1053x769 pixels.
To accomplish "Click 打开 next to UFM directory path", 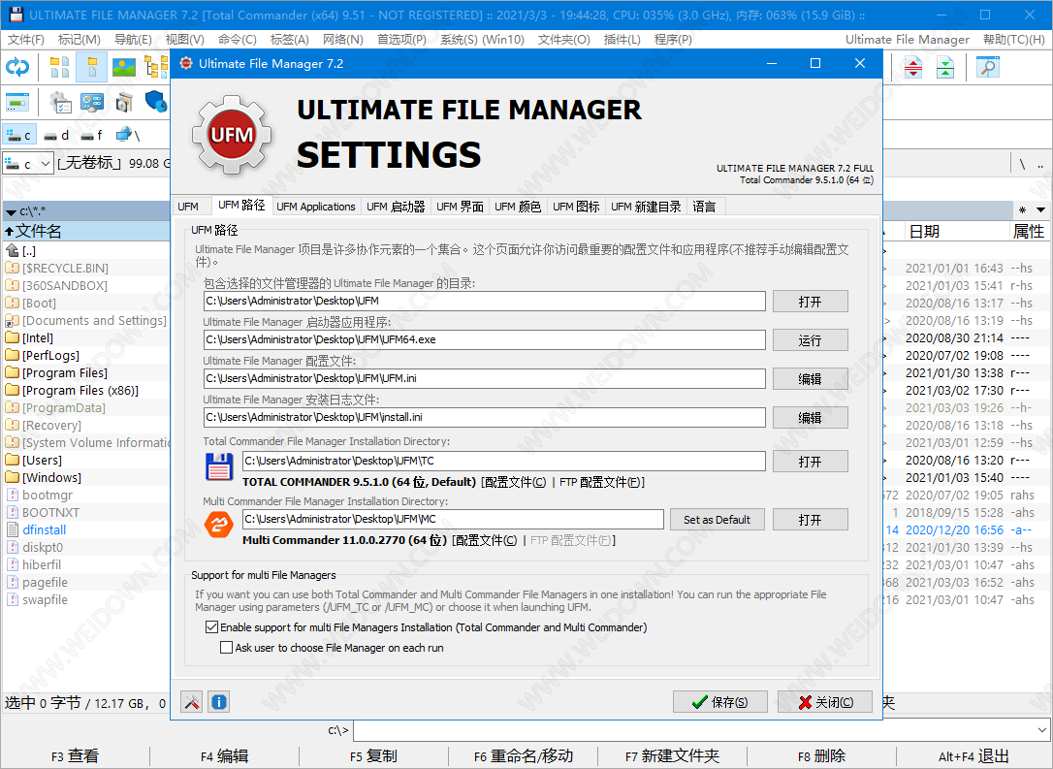I will pyautogui.click(x=810, y=302).
